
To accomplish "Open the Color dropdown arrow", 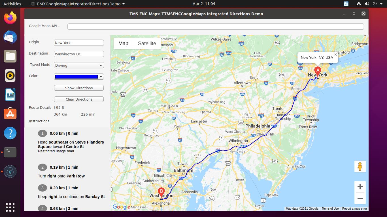I will (101, 77).
